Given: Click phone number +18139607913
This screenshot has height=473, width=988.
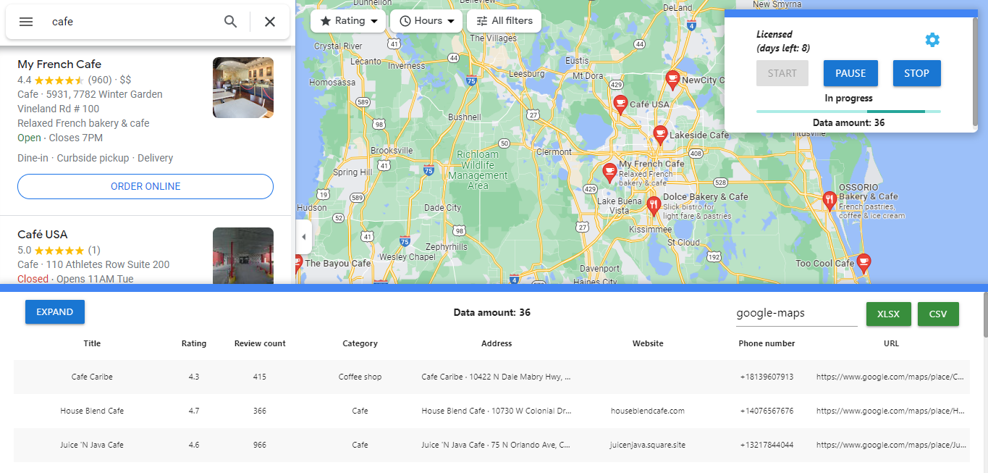Looking at the screenshot, I should coord(767,377).
